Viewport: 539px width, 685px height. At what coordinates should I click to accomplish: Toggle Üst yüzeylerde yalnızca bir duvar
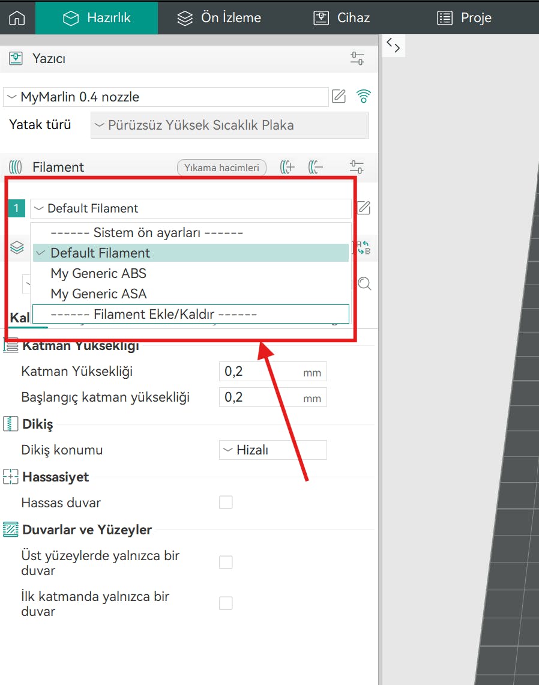[x=226, y=563]
